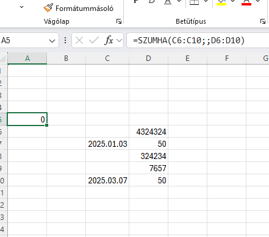Expand the formula bar with the chevron
The height and width of the screenshot is (237, 269).
(120, 40)
